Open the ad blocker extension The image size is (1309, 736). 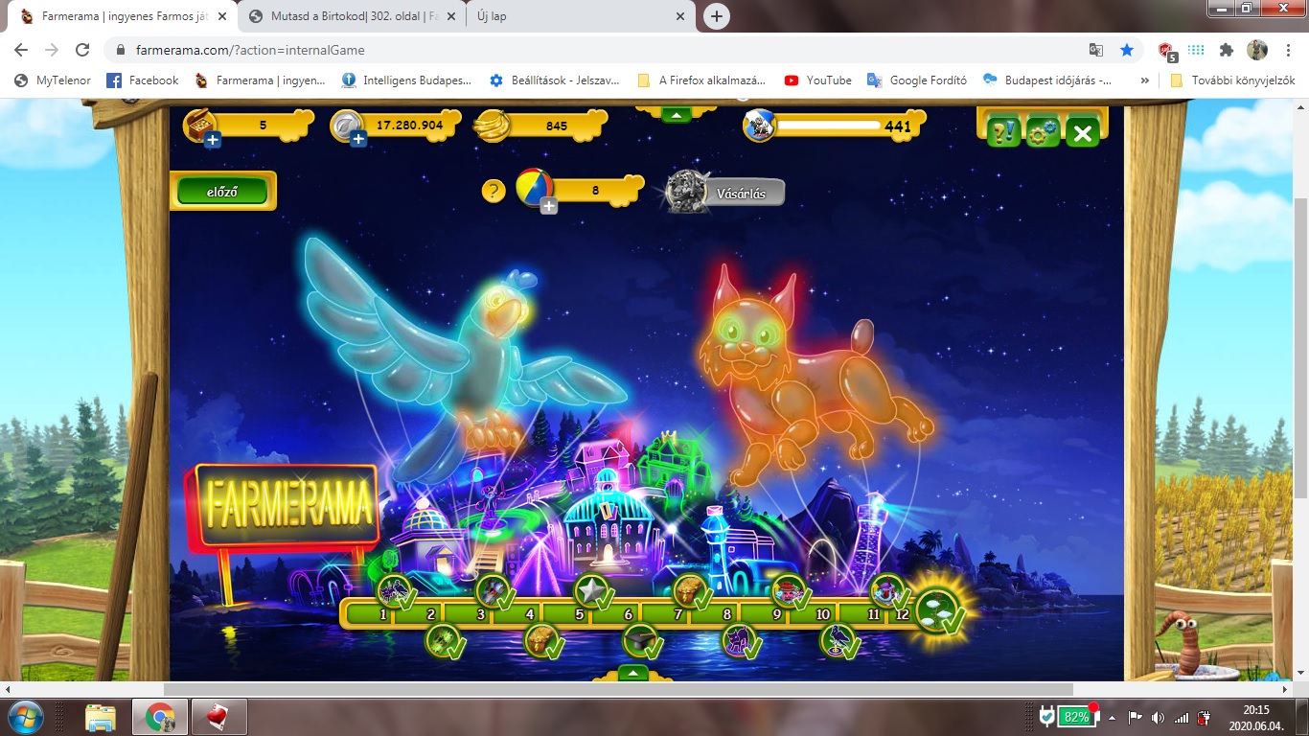[1167, 51]
